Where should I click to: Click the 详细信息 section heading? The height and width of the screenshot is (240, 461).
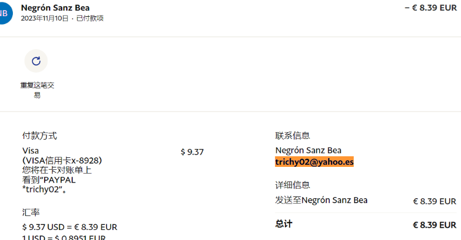(292, 185)
